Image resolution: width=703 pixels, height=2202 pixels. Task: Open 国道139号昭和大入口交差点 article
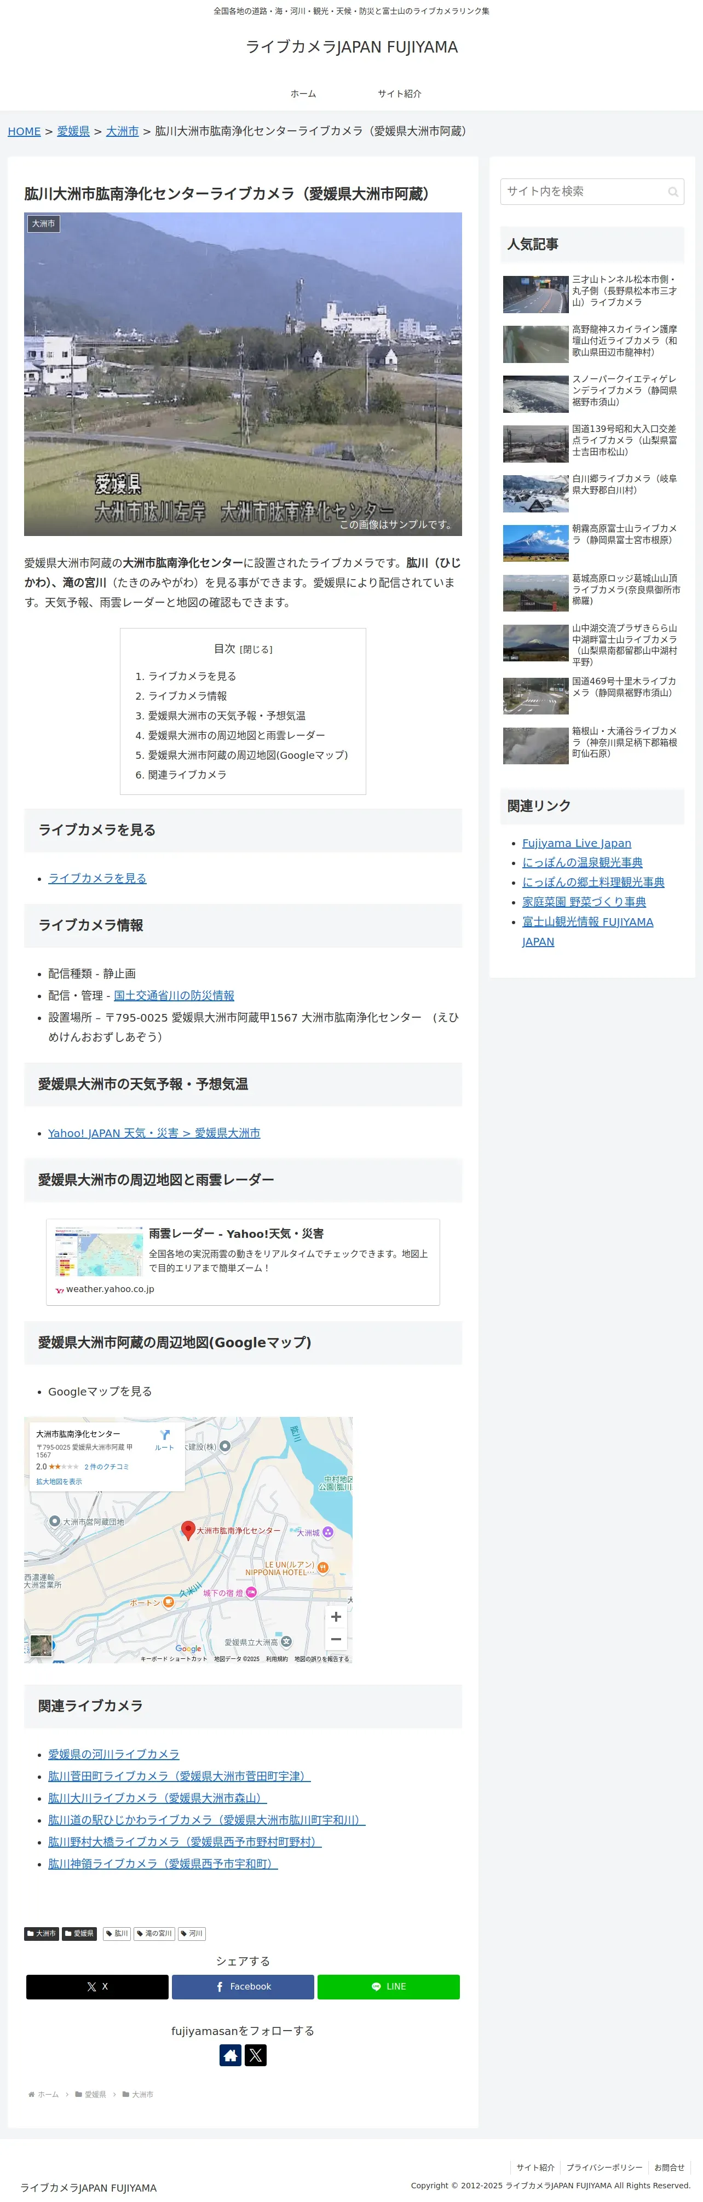[592, 443]
